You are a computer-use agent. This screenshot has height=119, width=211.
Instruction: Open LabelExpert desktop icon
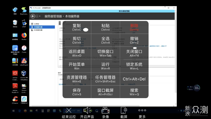(24, 62)
